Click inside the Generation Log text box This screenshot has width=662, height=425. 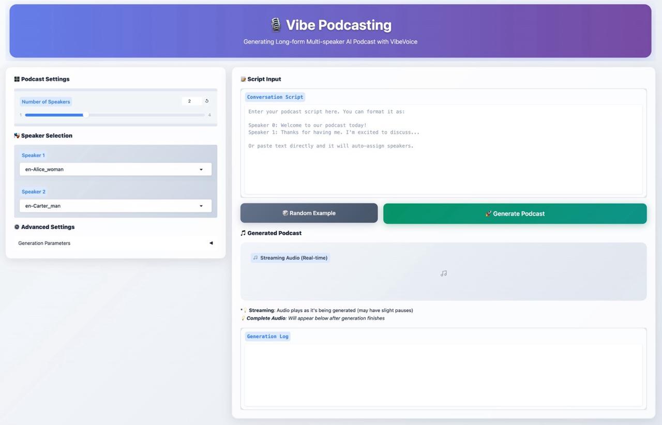[443, 375]
